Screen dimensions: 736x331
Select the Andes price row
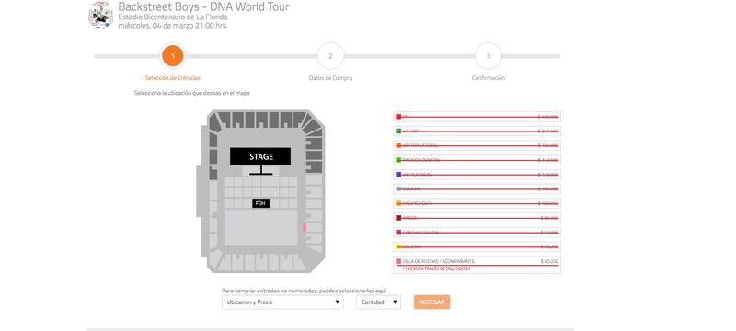477,218
